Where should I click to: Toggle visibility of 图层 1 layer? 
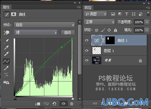pos(87,50)
